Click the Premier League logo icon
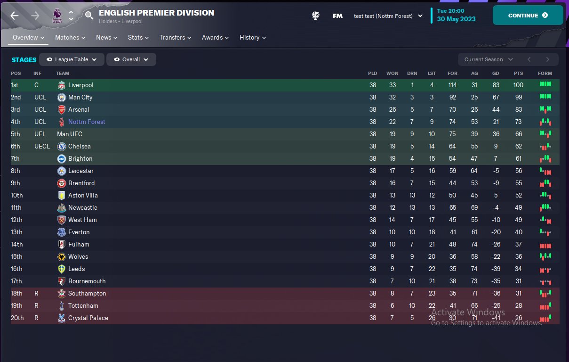This screenshot has width=569, height=362. (57, 16)
